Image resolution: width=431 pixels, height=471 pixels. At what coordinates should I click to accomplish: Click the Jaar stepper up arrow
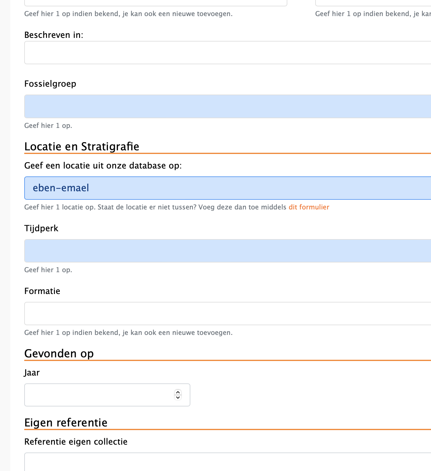coord(178,392)
